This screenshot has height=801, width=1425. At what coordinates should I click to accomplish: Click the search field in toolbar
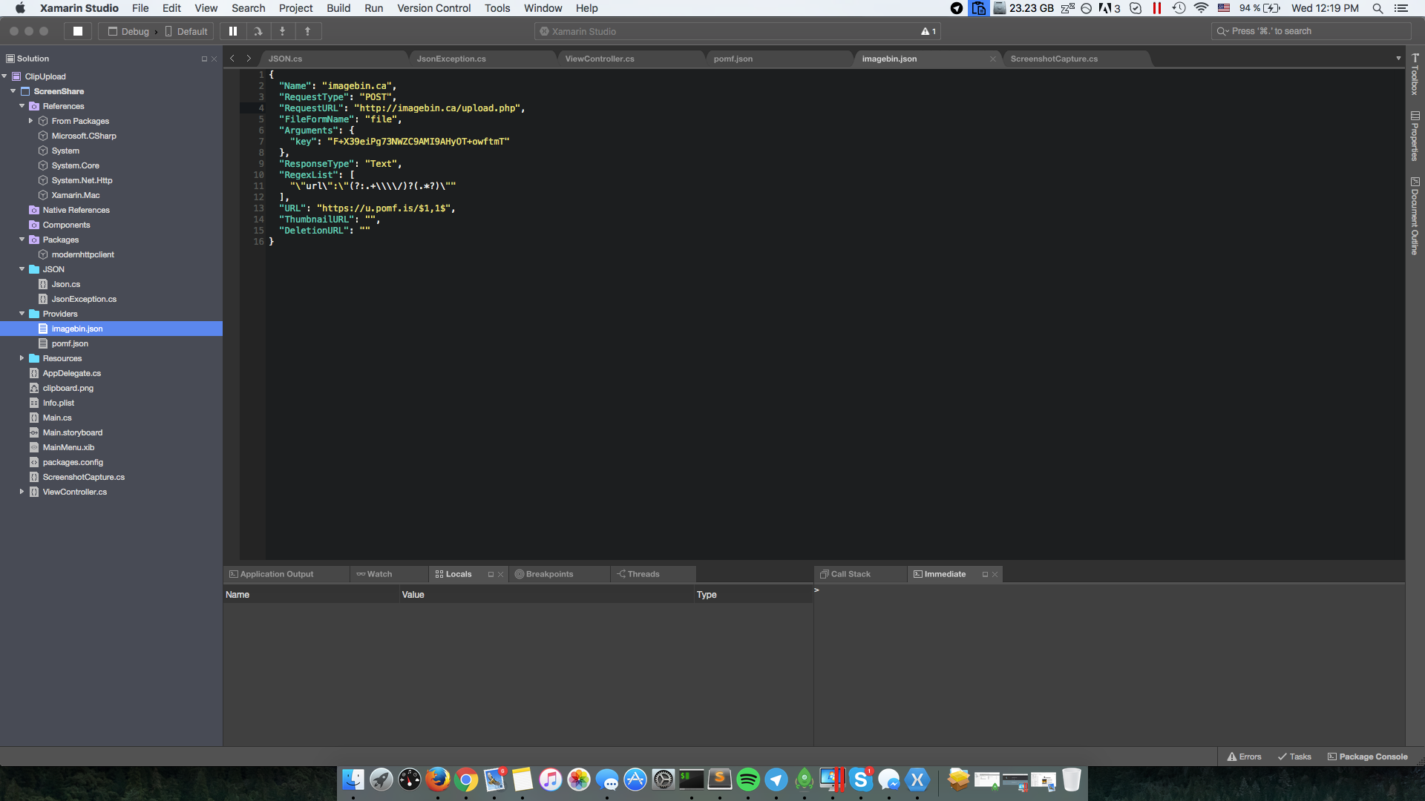click(x=1311, y=31)
